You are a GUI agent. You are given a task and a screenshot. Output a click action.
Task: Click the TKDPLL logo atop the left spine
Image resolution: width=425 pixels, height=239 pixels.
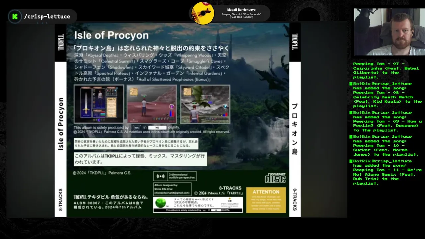point(61,42)
